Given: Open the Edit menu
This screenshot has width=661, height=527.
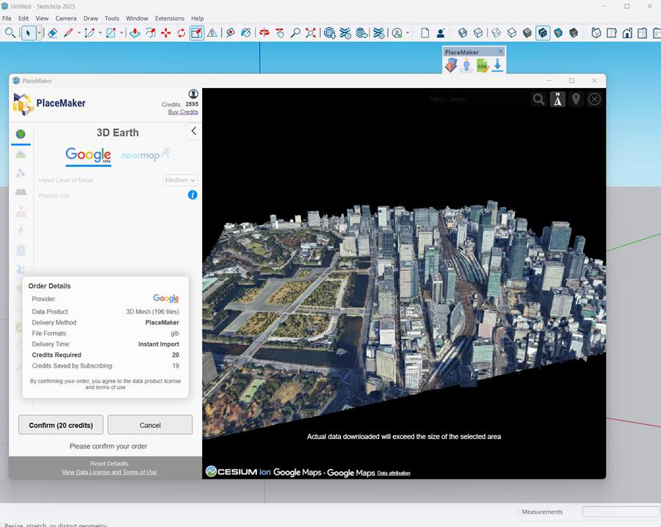Looking at the screenshot, I should pyautogui.click(x=24, y=18).
